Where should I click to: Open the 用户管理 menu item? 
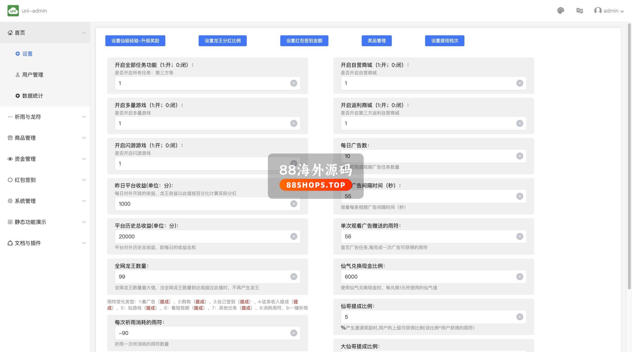[32, 75]
